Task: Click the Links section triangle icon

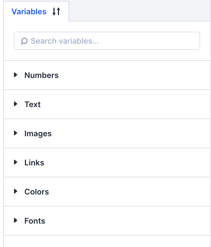Action: 16,162
